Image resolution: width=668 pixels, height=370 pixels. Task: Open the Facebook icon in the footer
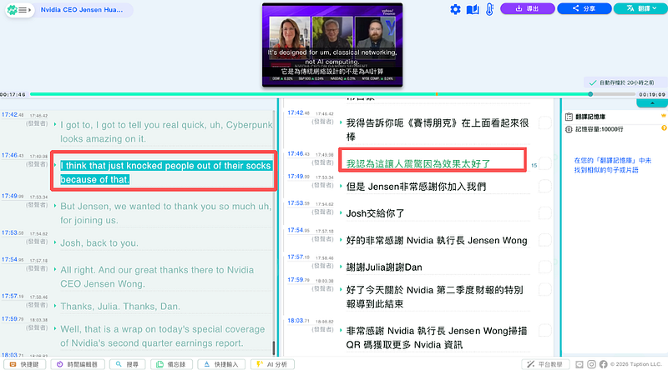coord(603,364)
